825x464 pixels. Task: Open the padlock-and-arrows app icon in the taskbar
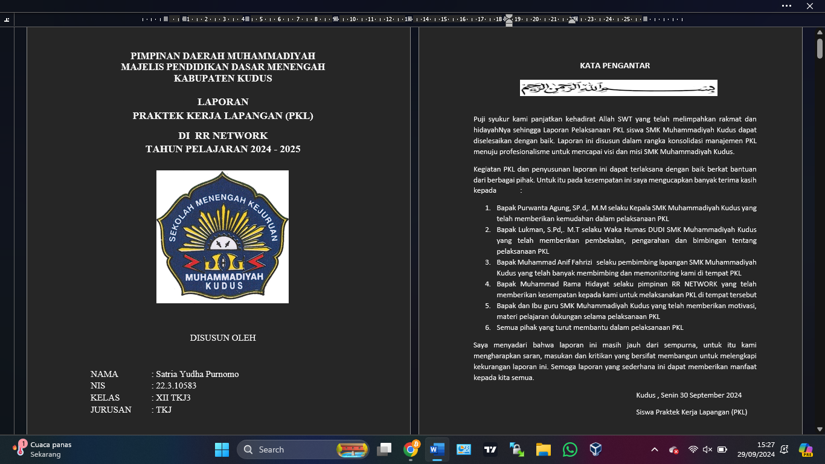tap(517, 449)
